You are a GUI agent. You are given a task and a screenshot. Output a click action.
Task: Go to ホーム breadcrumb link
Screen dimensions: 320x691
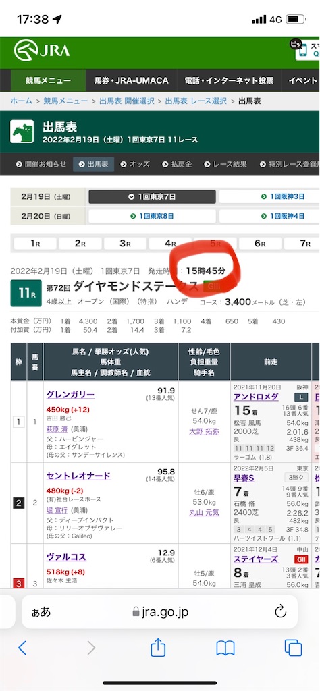[x=21, y=101]
